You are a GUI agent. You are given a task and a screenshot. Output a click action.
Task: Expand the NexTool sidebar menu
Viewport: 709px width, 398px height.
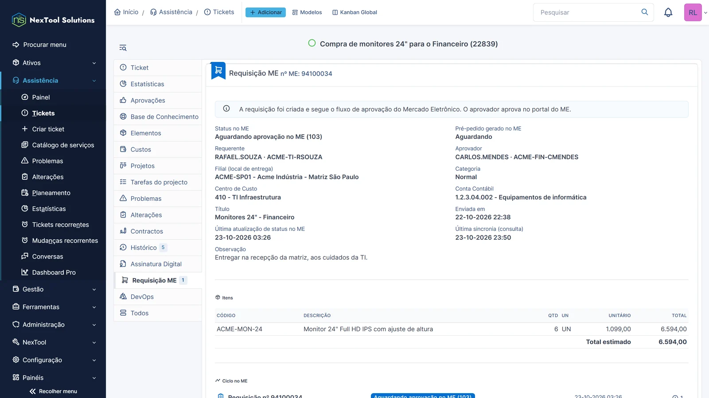tap(53, 342)
